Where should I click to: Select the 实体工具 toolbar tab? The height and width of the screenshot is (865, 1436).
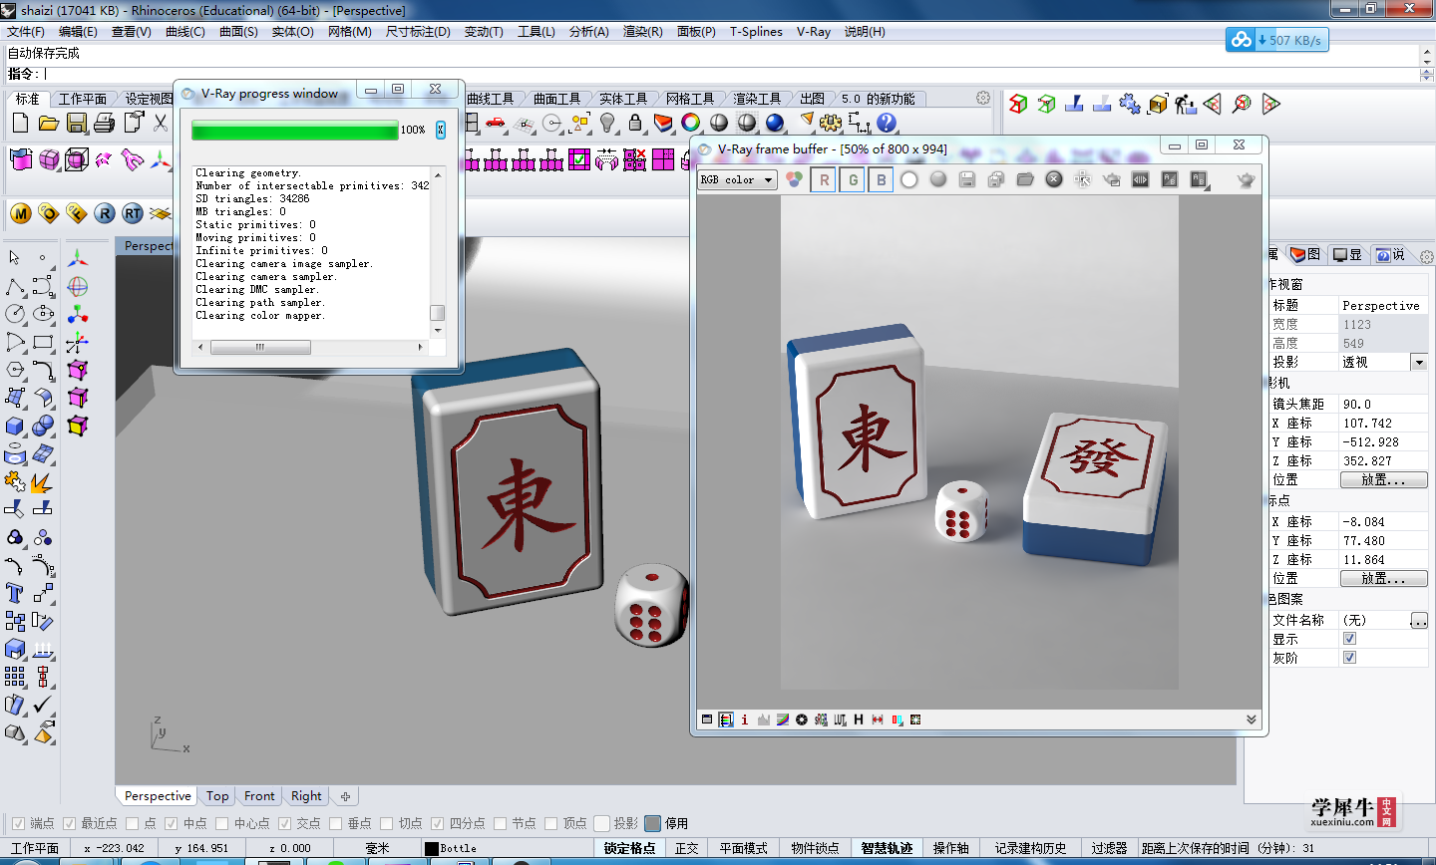623,99
